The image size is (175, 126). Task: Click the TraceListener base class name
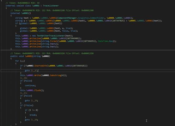[51, 6]
